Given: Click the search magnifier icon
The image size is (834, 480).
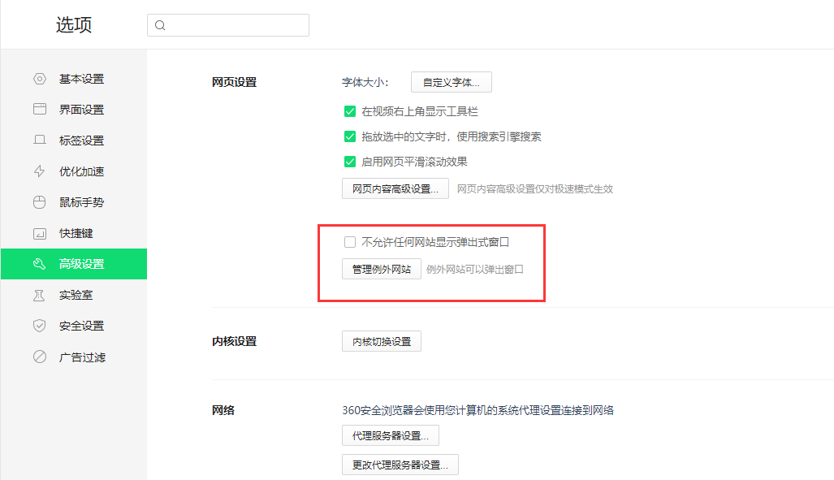Looking at the screenshot, I should click(160, 25).
